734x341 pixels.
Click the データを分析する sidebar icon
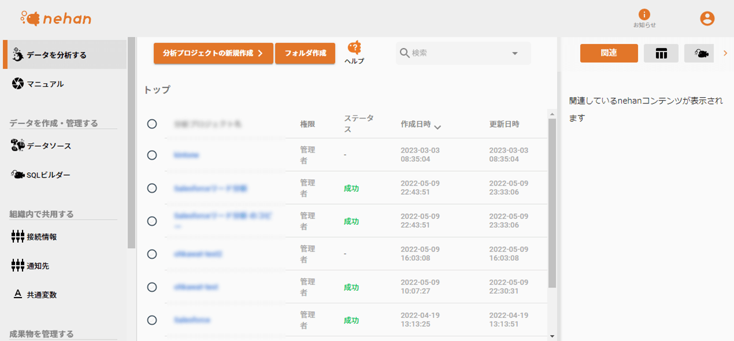(18, 54)
